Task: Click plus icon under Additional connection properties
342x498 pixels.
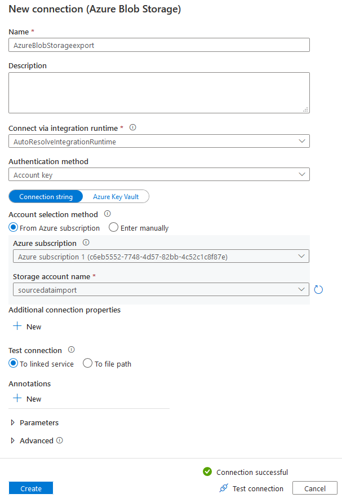Action: coord(17,327)
